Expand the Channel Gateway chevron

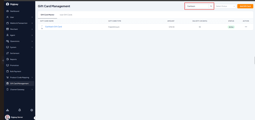point(32,89)
